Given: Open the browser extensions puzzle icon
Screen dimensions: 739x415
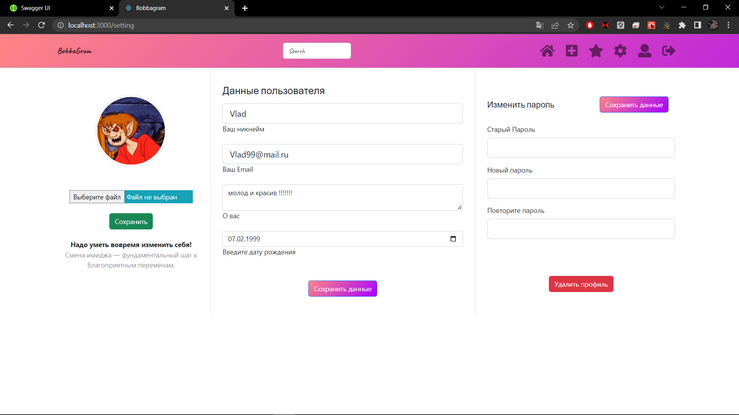Looking at the screenshot, I should coord(682,25).
